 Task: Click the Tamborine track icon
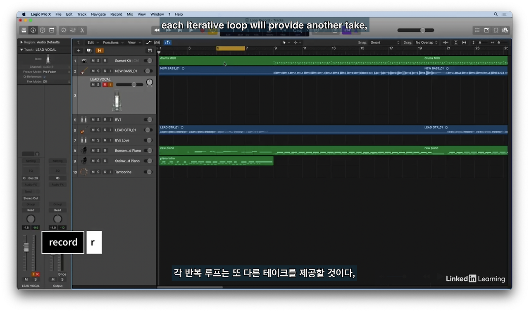[x=84, y=172]
